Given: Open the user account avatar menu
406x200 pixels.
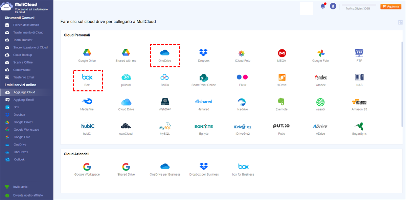Looking at the screenshot, I should [333, 6].
